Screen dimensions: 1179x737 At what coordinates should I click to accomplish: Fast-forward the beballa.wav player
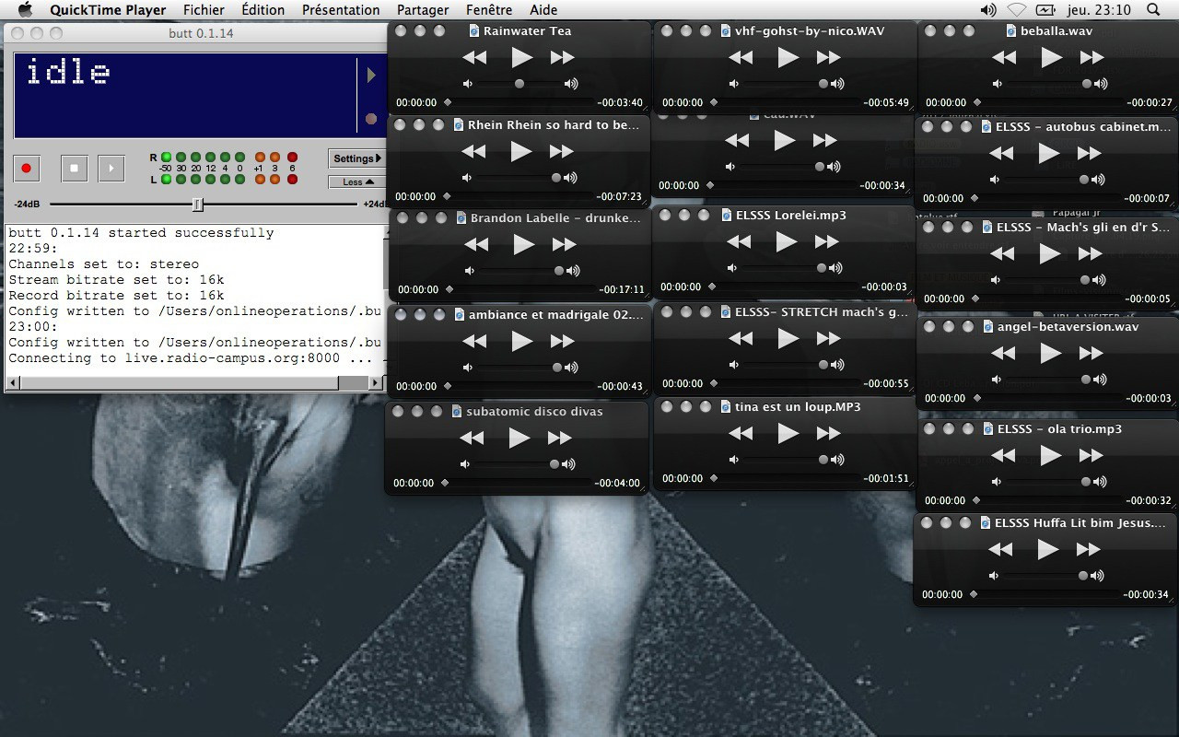coord(1091,57)
